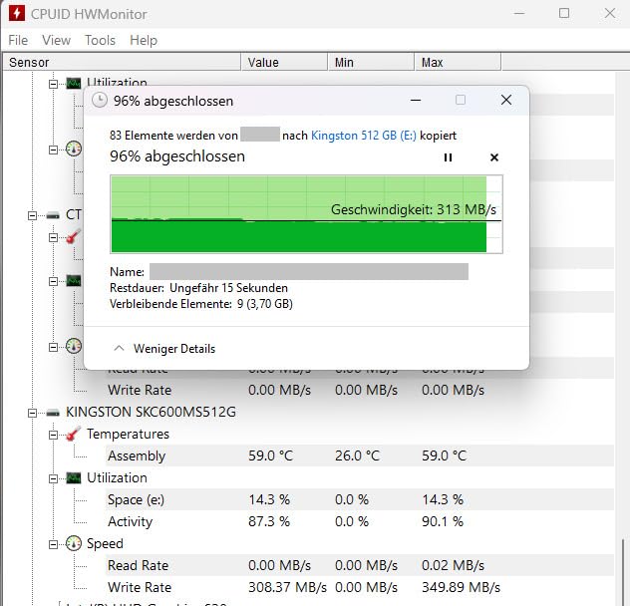Collapse the KINGSTON SKC600MS512G node
630x606 pixels.
(32, 413)
